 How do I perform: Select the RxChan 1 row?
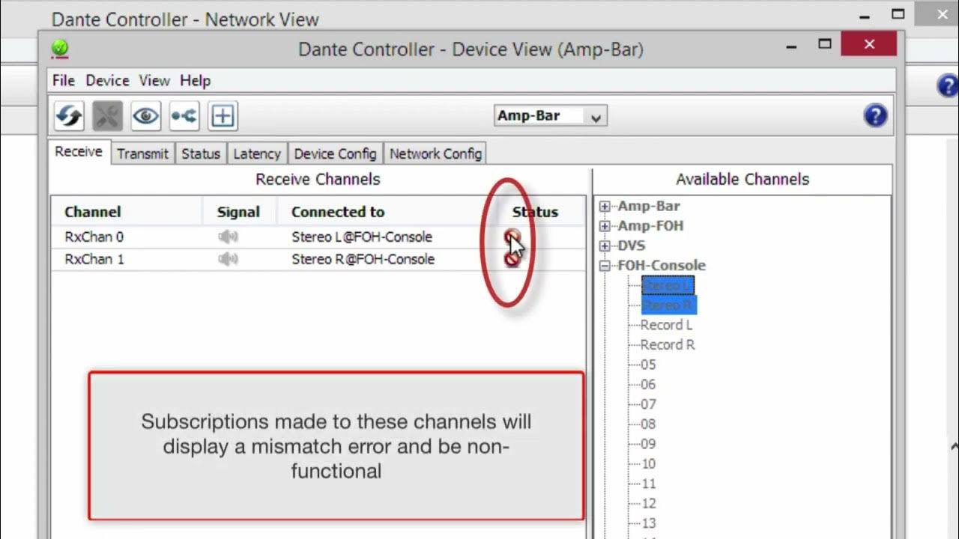point(318,259)
